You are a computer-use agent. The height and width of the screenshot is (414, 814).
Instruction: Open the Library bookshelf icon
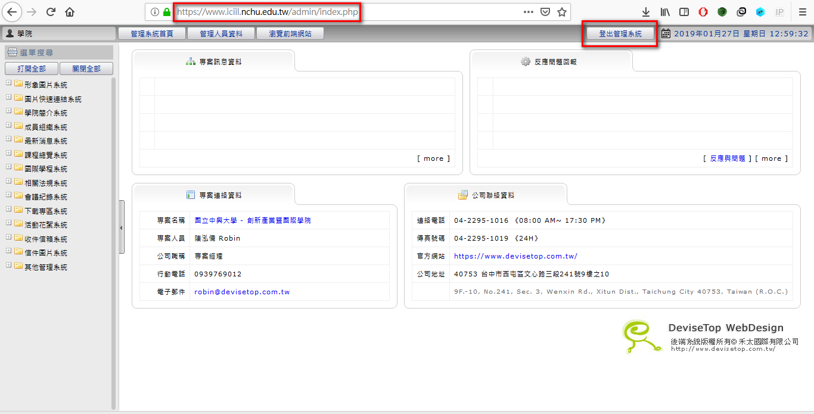tap(665, 12)
